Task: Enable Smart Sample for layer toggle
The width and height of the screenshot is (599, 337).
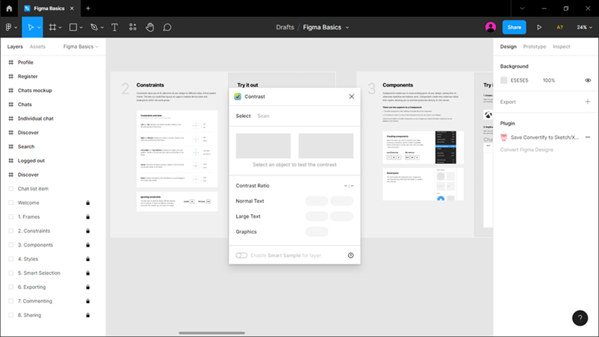Action: (242, 255)
